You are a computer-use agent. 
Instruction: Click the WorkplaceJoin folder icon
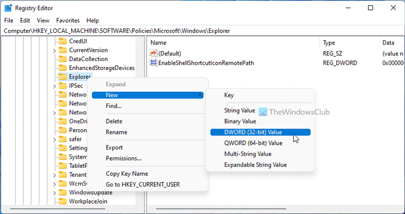[x=62, y=201]
